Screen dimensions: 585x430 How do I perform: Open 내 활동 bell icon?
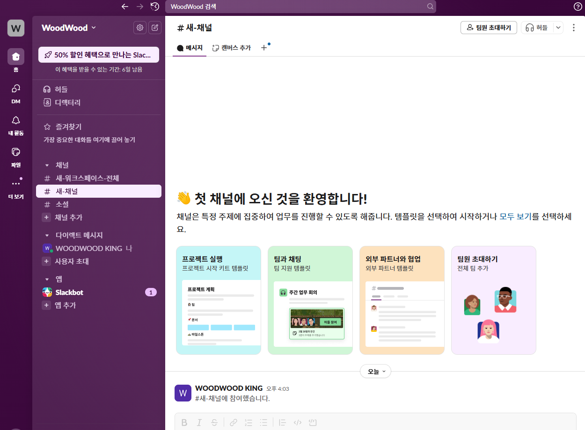[16, 120]
